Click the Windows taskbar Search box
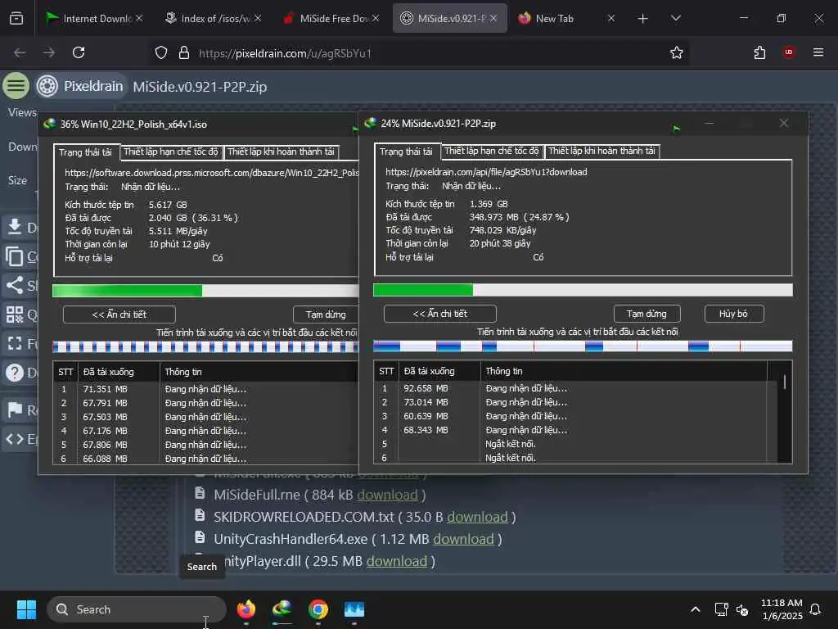838x629 pixels. [x=137, y=609]
